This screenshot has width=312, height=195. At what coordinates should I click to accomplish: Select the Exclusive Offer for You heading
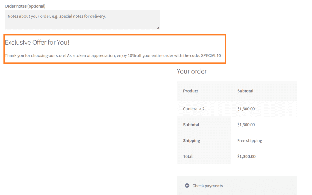pos(37,43)
